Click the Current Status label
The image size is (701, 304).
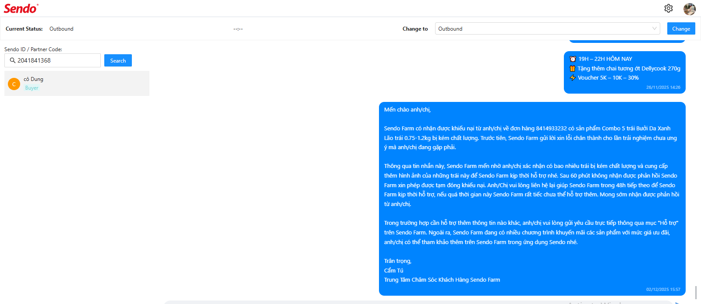point(24,29)
